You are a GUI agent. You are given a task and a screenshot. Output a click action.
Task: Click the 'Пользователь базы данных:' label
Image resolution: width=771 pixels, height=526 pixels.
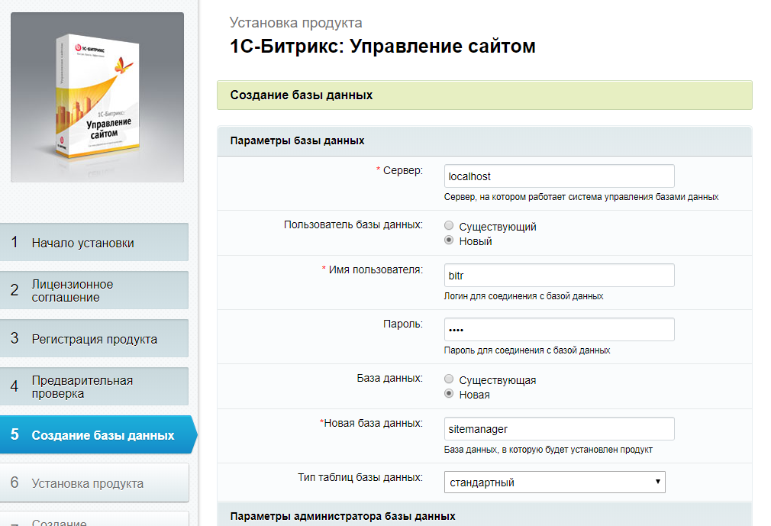[353, 224]
